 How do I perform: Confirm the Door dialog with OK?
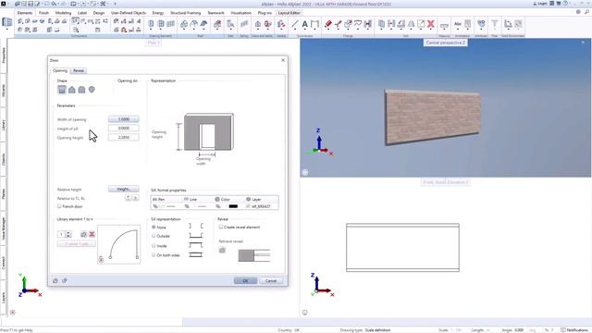click(x=245, y=280)
